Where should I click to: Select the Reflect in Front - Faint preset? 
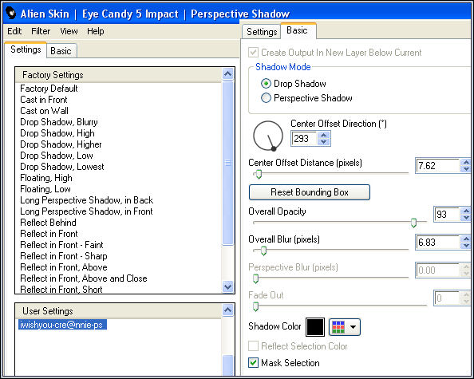pos(61,245)
